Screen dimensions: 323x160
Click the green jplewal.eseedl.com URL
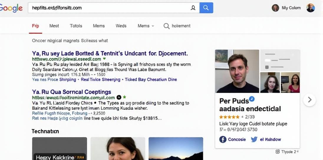coord(67,59)
